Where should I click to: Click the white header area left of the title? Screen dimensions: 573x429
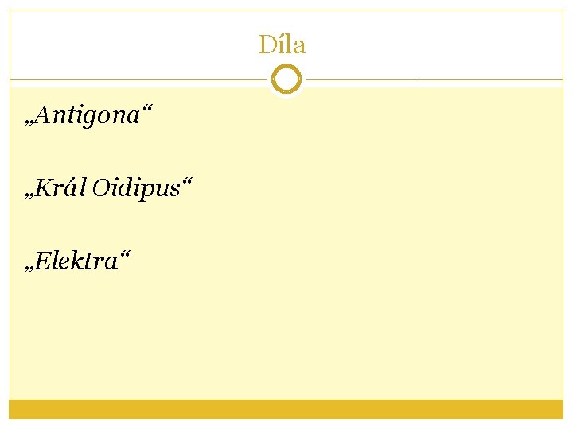(119, 45)
